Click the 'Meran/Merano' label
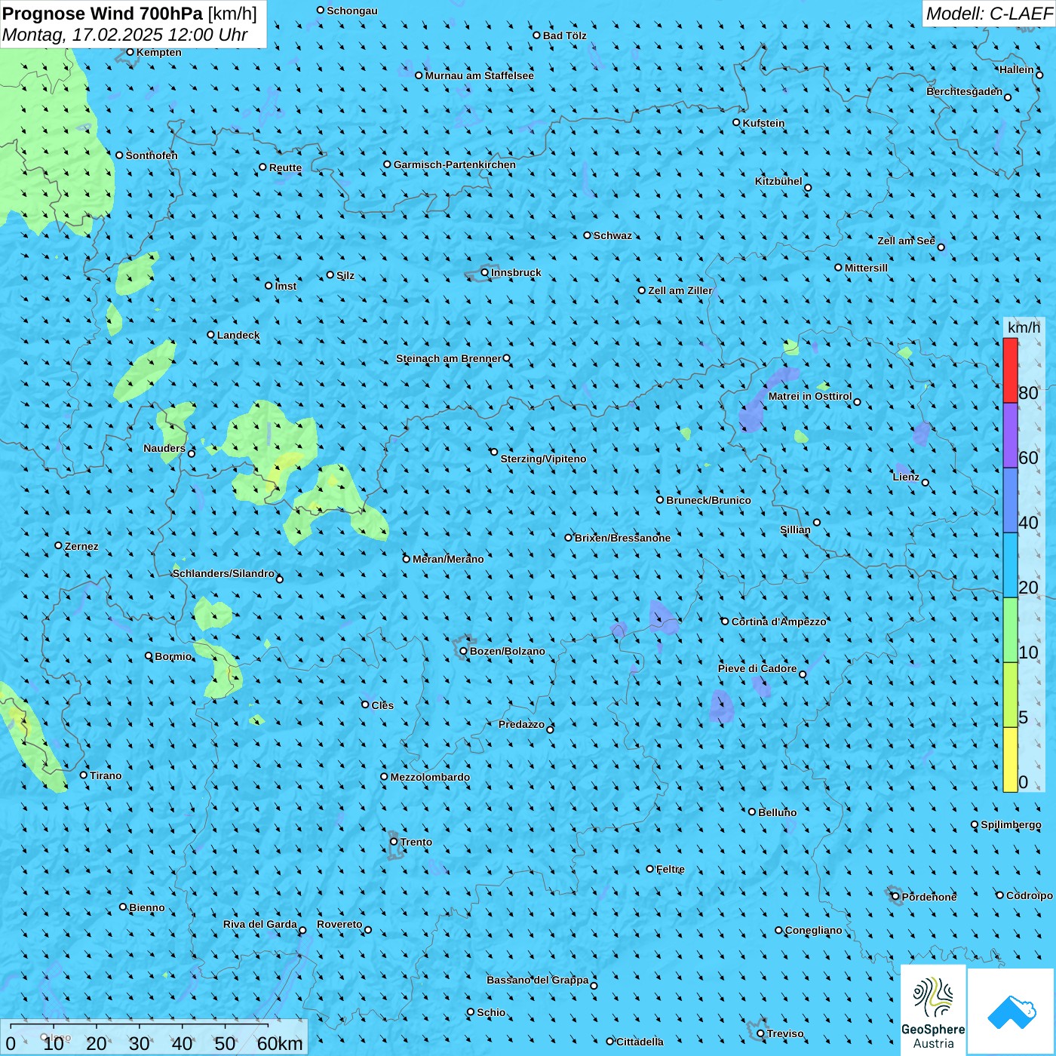1056x1056 pixels. tap(448, 559)
